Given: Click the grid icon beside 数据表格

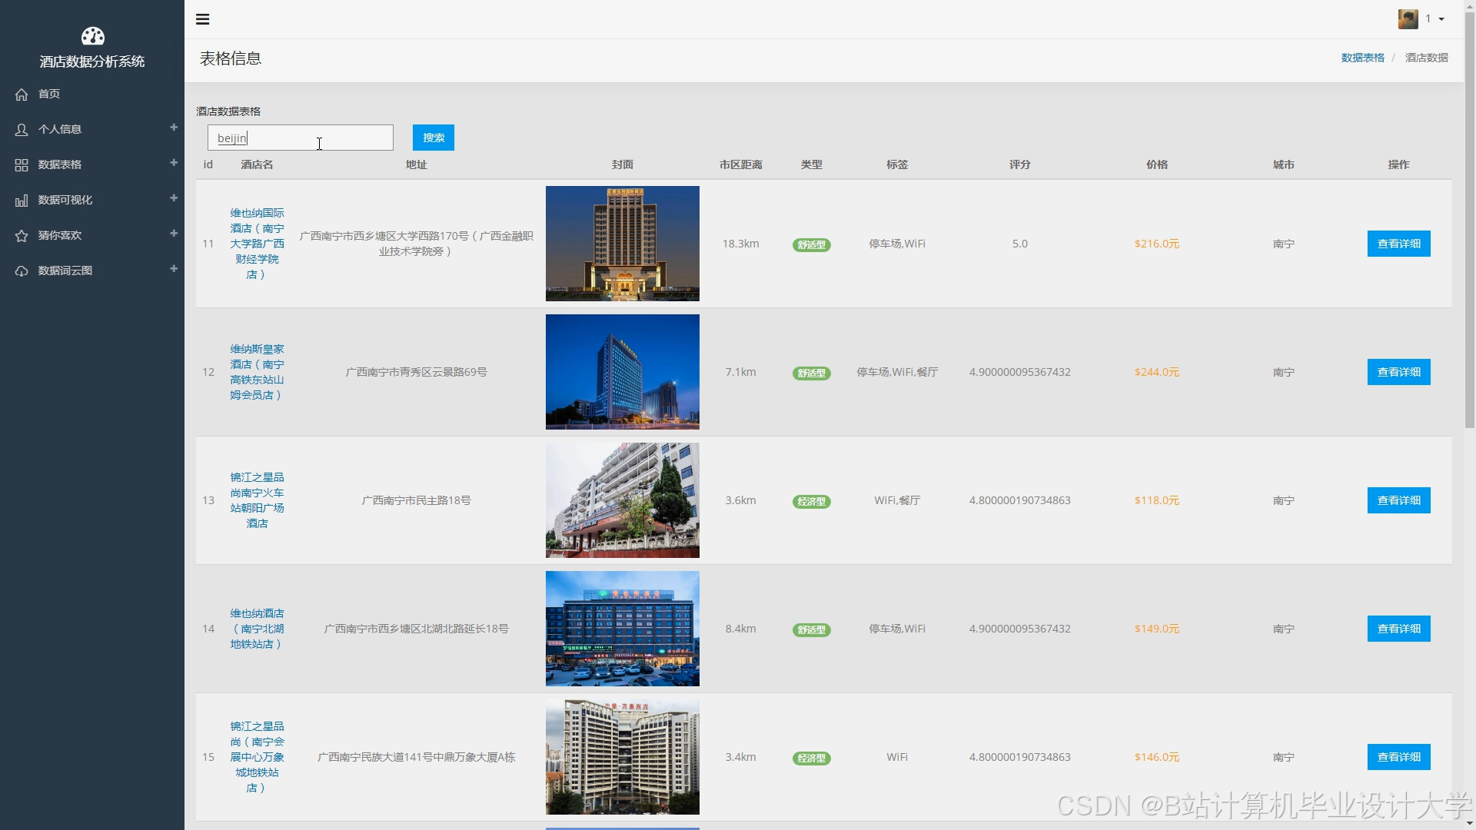Looking at the screenshot, I should [x=21, y=164].
